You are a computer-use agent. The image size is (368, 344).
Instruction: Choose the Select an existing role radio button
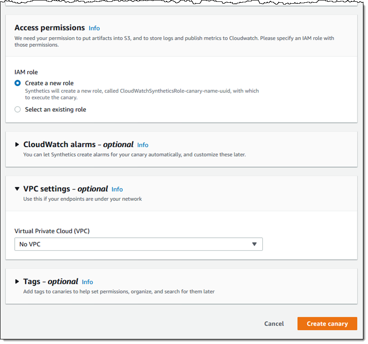[17, 109]
